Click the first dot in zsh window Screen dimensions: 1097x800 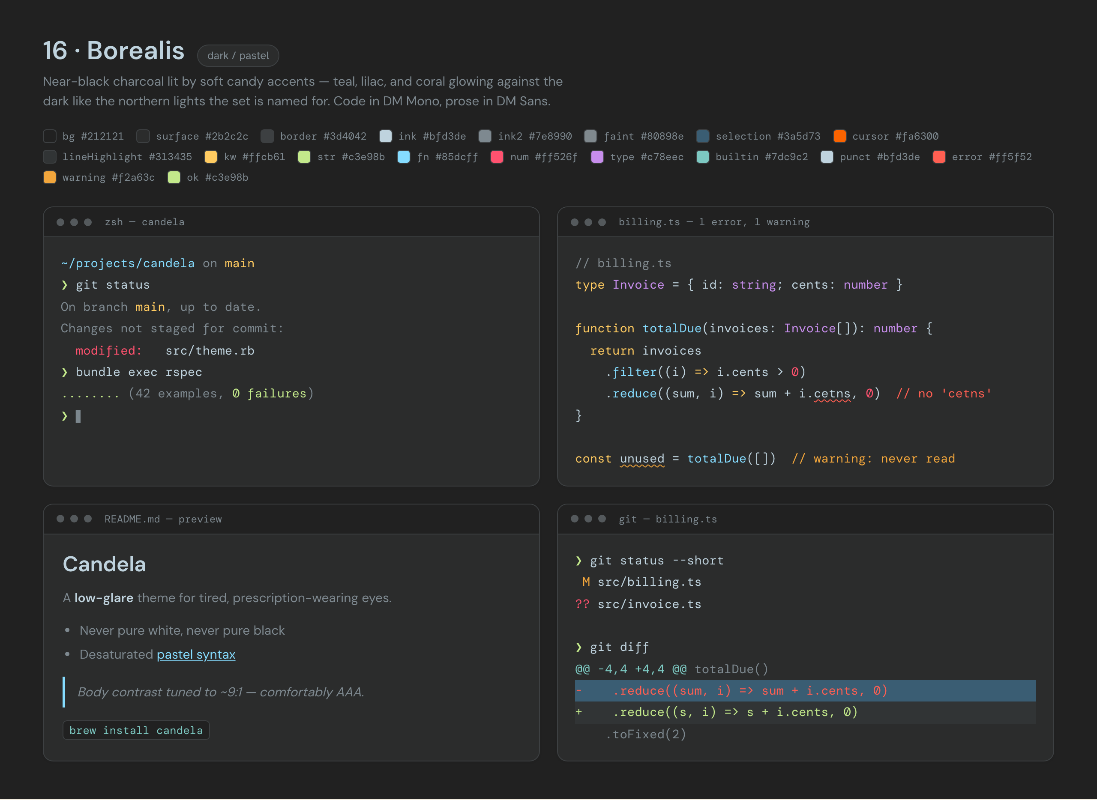tap(60, 222)
